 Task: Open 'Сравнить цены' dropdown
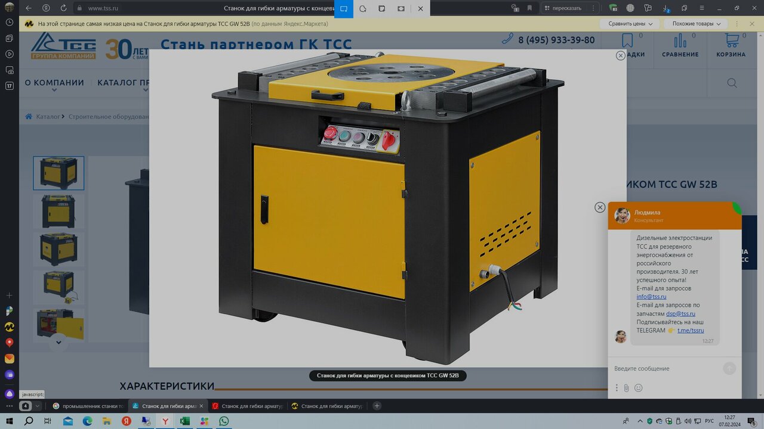(630, 24)
